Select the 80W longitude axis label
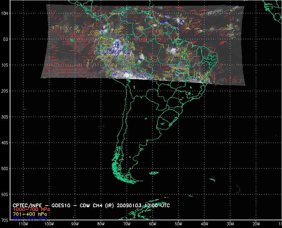The image size is (282, 228). point(100,224)
